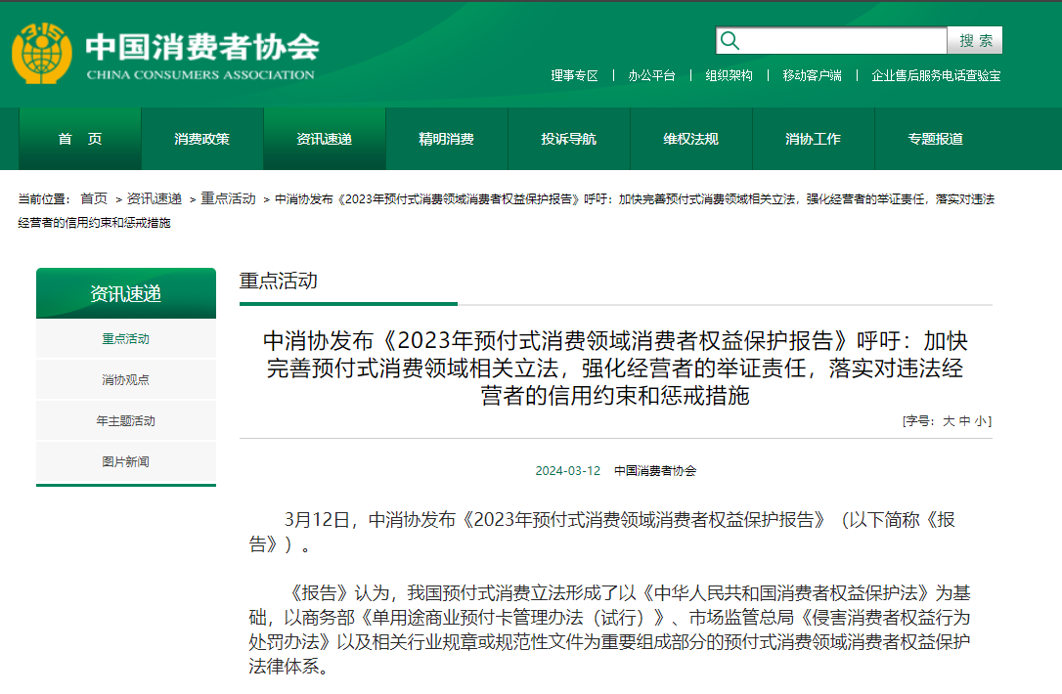Set font size to 大 (large)

(949, 421)
